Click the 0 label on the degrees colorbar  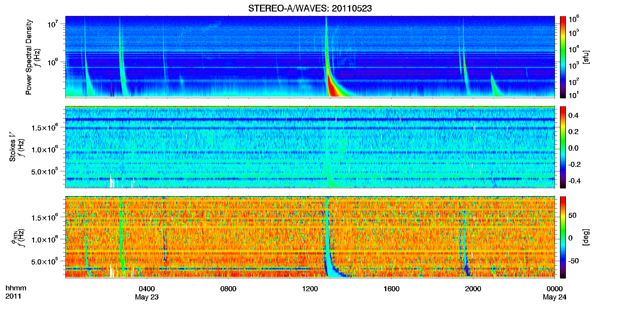[x=570, y=238]
